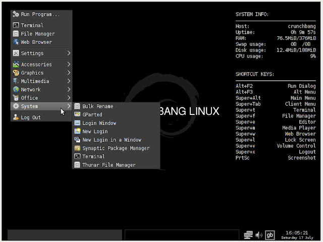Click the 'Super+Tab' shortcut text

click(x=248, y=104)
